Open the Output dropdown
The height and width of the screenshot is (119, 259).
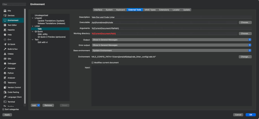(171, 40)
